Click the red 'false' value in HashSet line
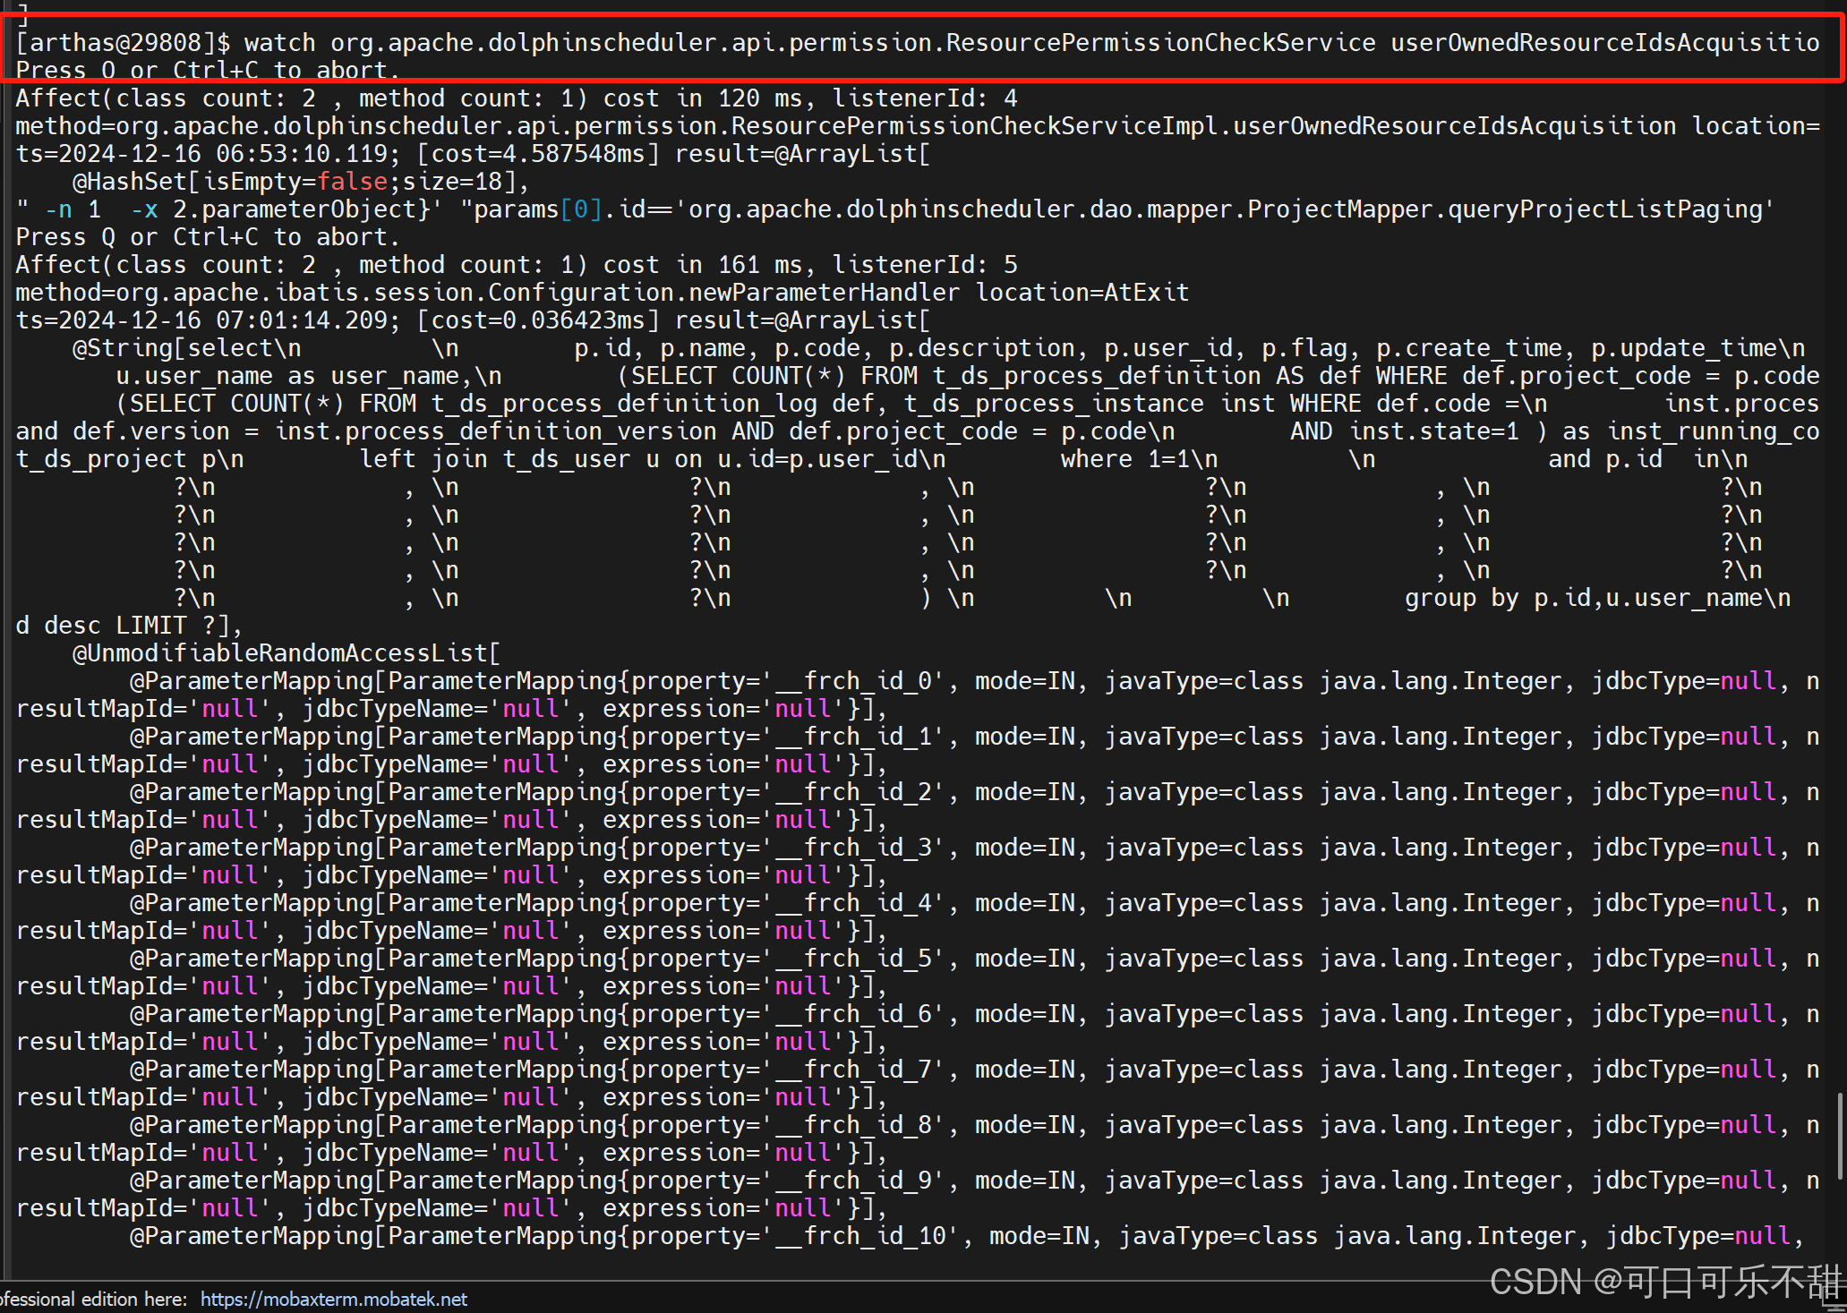Image resolution: width=1847 pixels, height=1313 pixels. 352,182
